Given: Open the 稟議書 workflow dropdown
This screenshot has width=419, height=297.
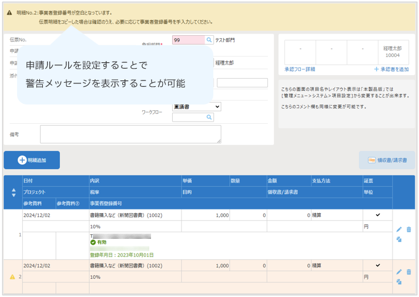Looking at the screenshot, I should [x=196, y=106].
